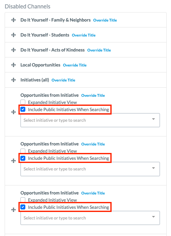Image resolution: width=171 pixels, height=236 pixels.
Task: Click move handle for Do It Yourself - Students
Action: click(x=13, y=35)
